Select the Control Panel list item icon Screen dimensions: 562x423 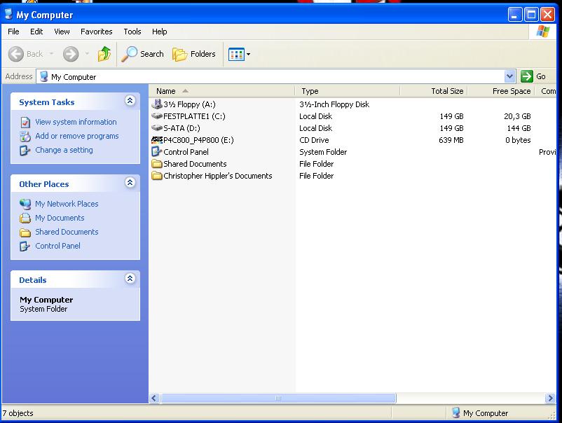click(x=157, y=151)
